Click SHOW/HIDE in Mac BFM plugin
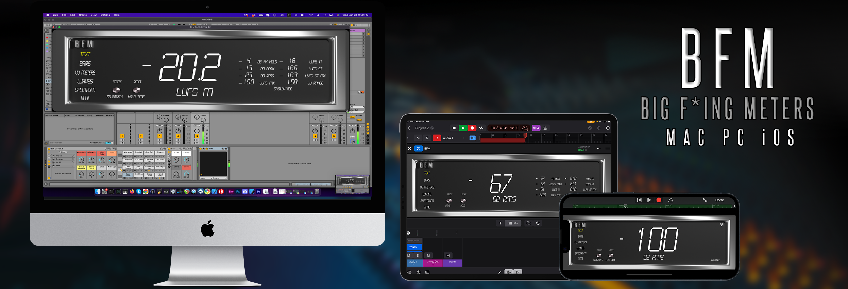848x289 pixels. 283,89
